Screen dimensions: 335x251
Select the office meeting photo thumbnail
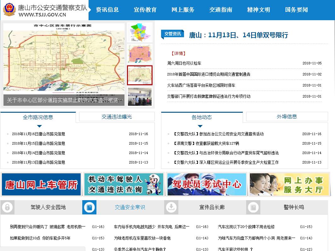140,97
